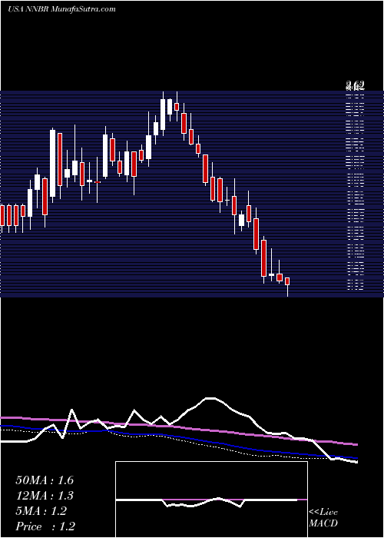Screen dimensions: 384x538
Task: Click the '<<Live MACD' label
Action: (323, 518)
